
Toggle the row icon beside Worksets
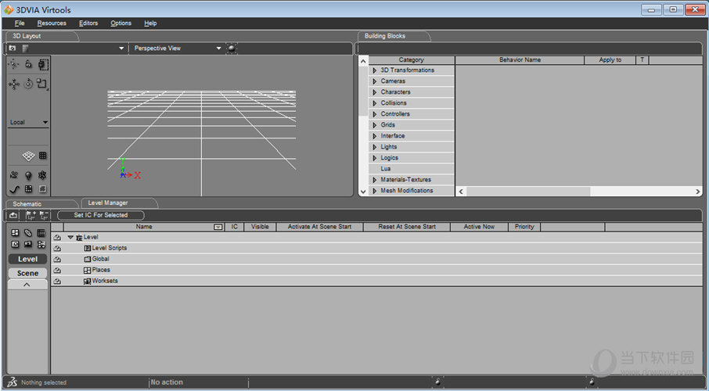pos(57,282)
